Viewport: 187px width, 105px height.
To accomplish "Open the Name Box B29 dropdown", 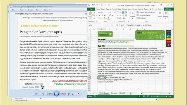I will coord(100,25).
